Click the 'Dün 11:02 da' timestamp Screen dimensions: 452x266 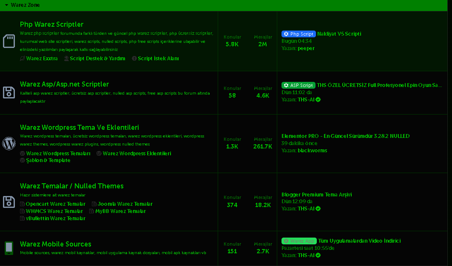pos(297,92)
